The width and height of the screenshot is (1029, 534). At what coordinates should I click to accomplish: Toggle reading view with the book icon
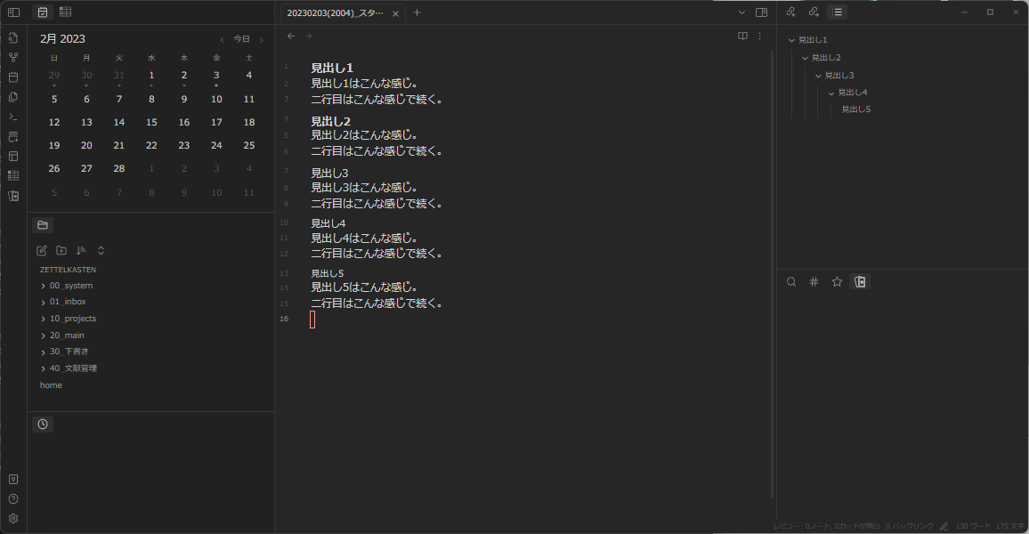pos(742,36)
